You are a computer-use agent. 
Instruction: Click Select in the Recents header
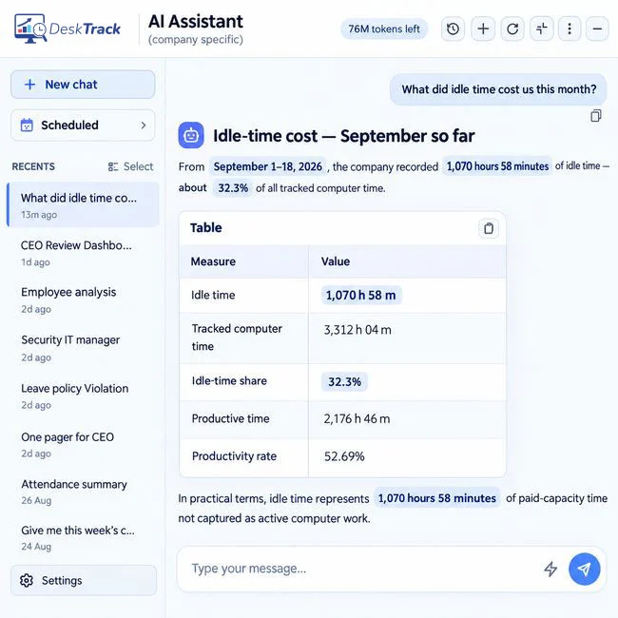coord(131,166)
